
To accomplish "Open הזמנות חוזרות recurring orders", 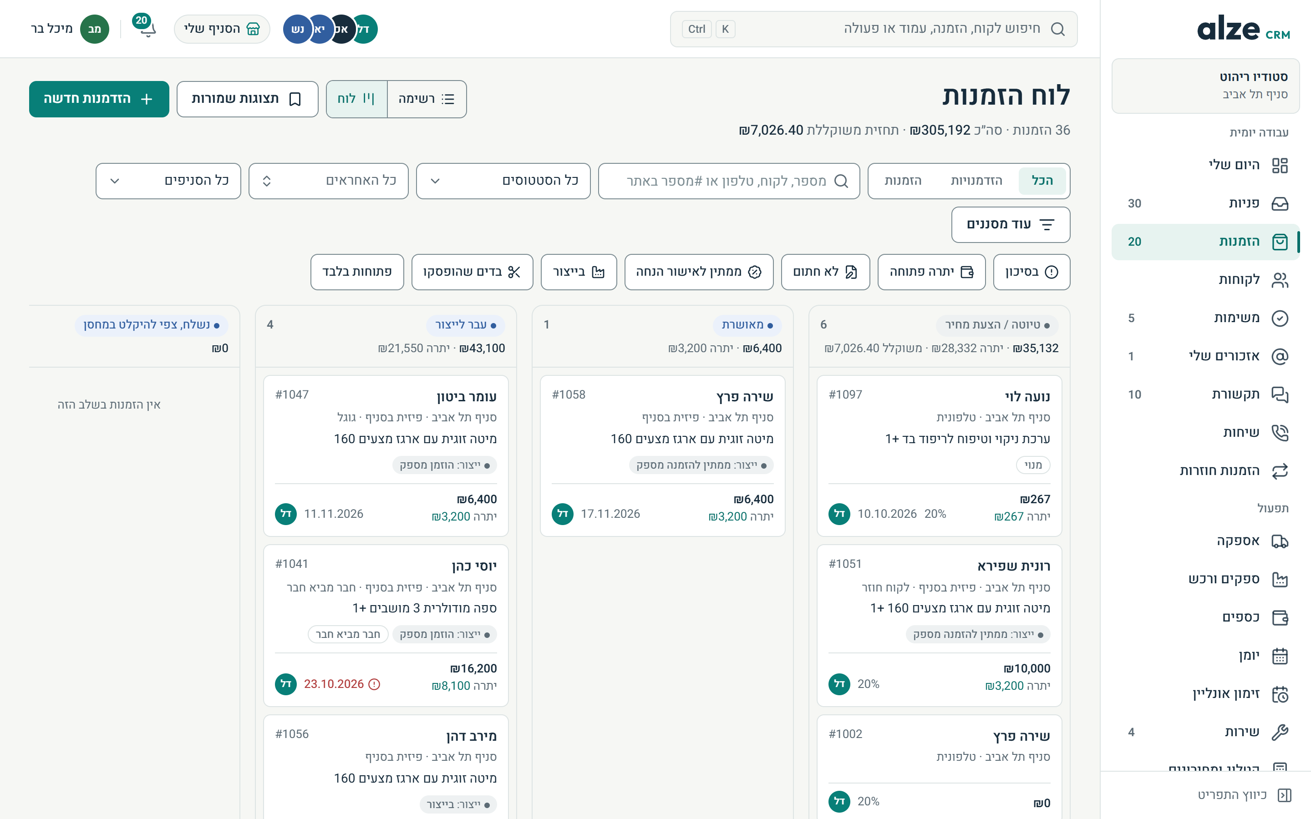I will 1205,471.
